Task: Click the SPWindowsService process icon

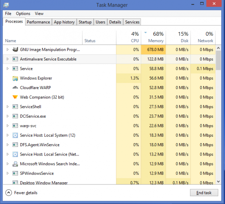Action: (x=15, y=173)
